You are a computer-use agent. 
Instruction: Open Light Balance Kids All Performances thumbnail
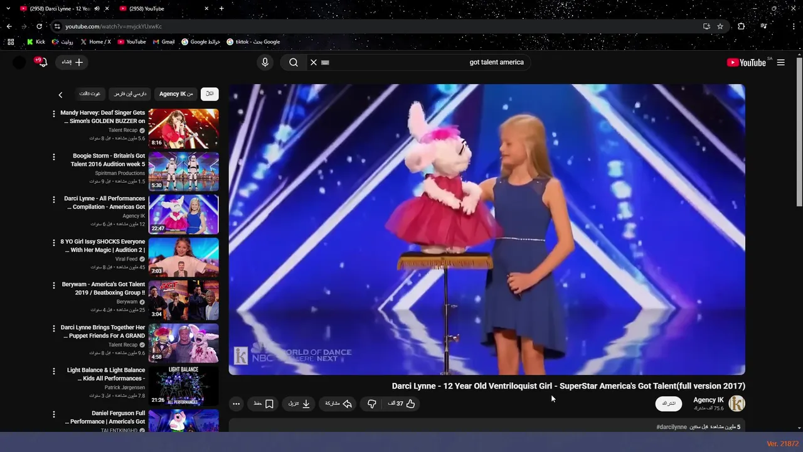183,385
